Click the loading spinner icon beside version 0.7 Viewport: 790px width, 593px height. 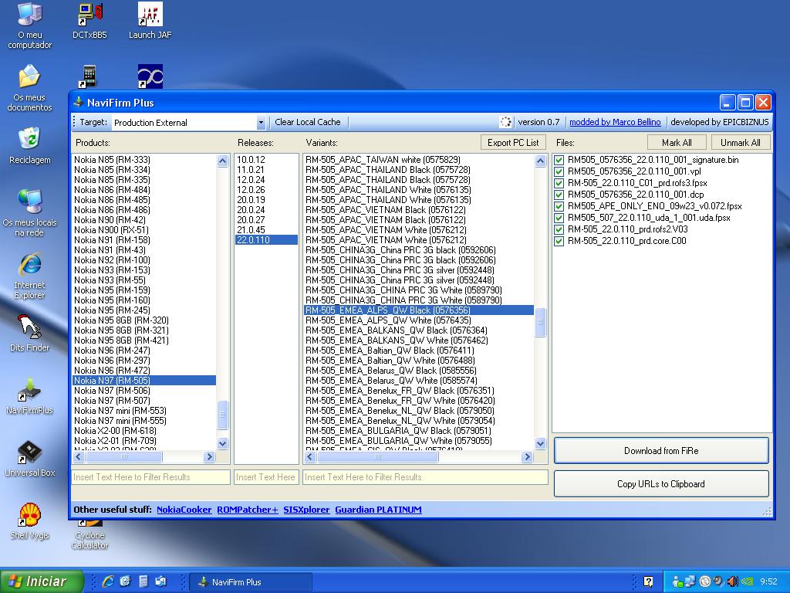point(505,122)
